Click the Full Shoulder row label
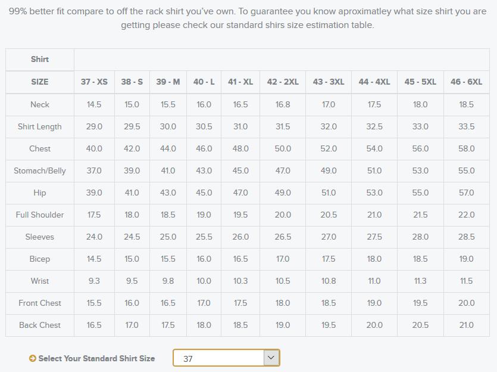The image size is (497, 372). tap(40, 215)
